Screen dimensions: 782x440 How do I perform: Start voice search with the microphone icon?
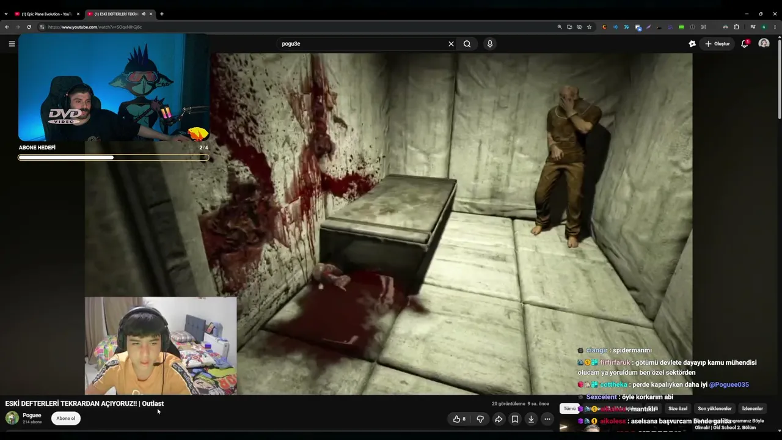tap(489, 44)
